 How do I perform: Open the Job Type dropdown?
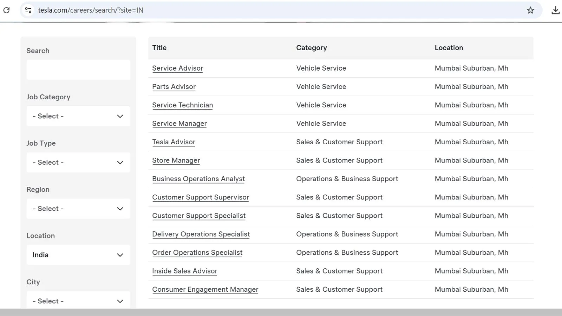[78, 162]
